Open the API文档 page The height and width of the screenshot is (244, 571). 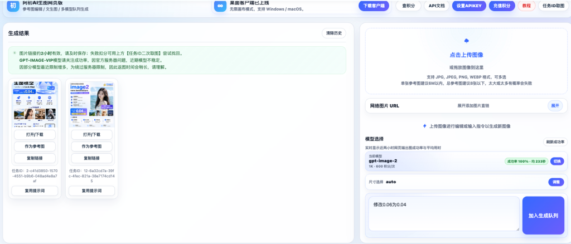pyautogui.click(x=437, y=6)
